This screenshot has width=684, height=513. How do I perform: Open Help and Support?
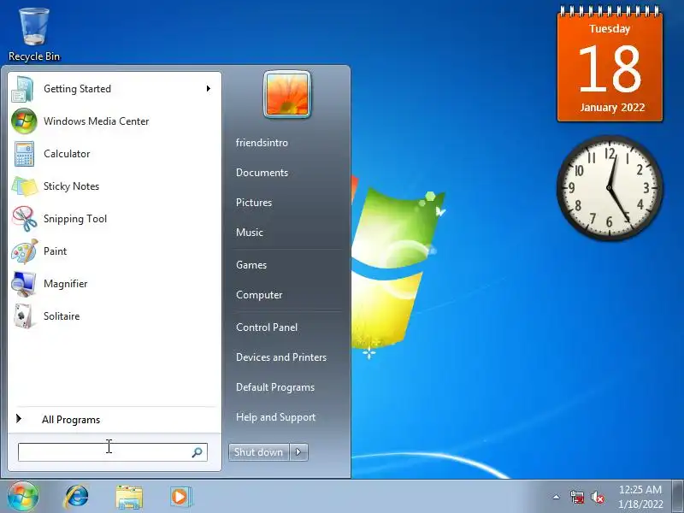[x=275, y=417]
